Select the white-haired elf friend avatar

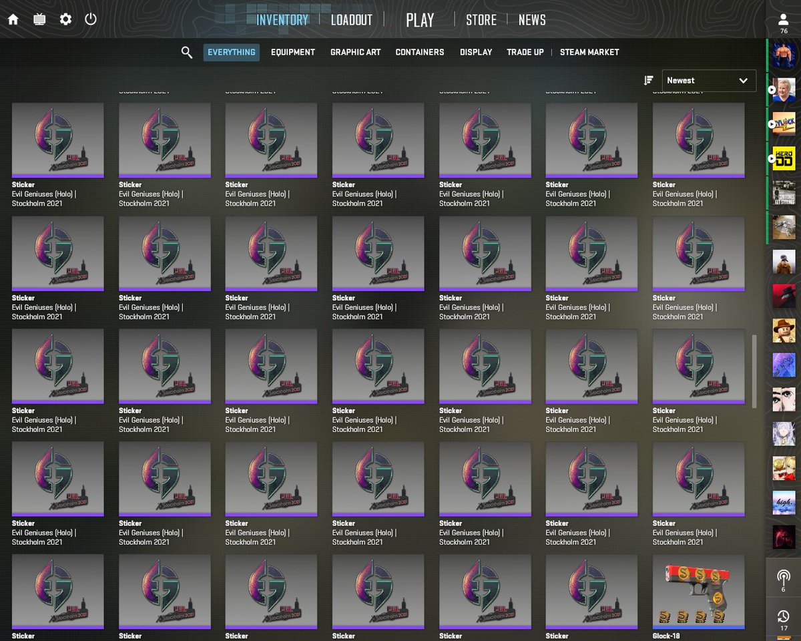784,434
